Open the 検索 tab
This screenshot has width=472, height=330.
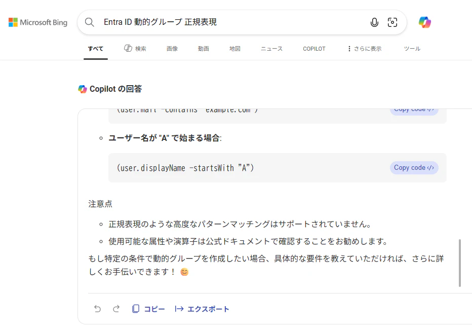point(135,49)
